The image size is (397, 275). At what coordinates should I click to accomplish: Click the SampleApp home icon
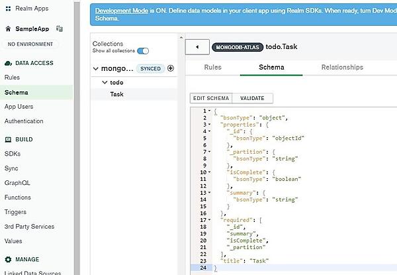[x=9, y=29]
